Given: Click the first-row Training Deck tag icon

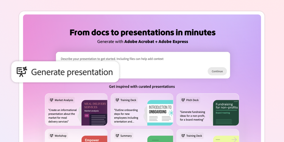Looking at the screenshot, I should (117, 100).
